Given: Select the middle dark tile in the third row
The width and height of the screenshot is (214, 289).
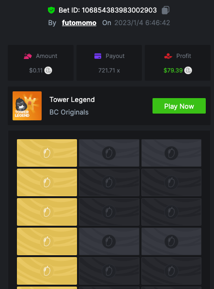Looking at the screenshot, I should (109, 212).
